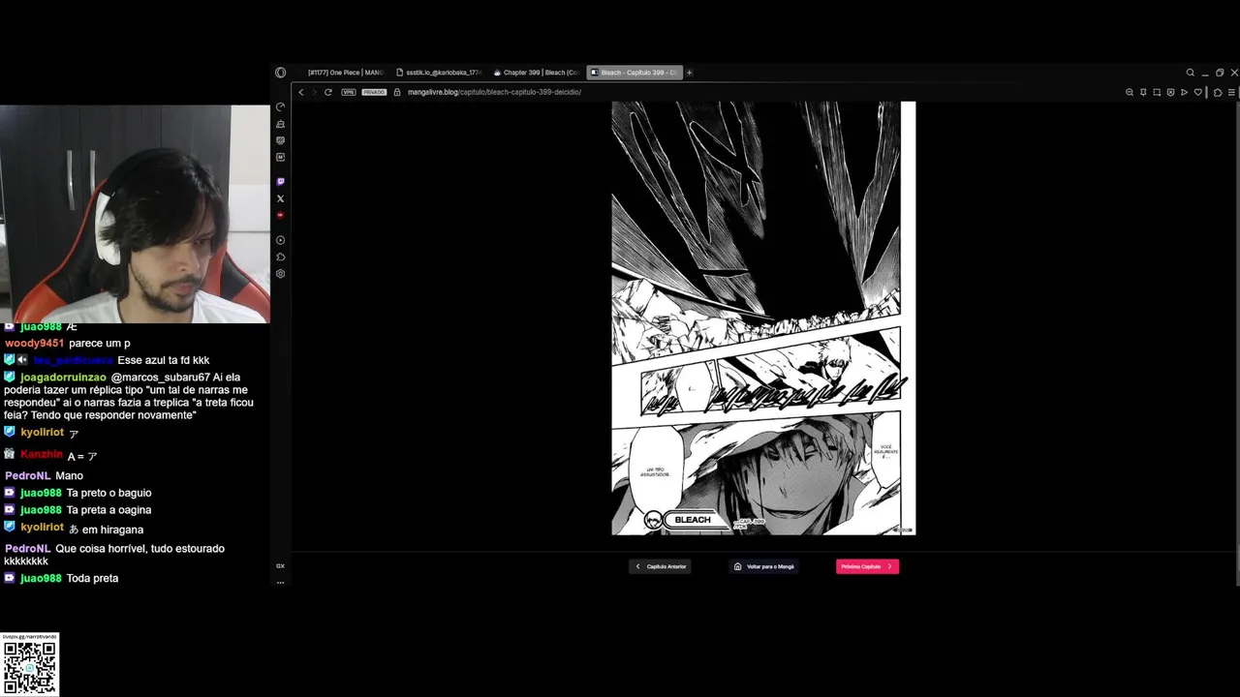Click the manga page image
1240x697 pixels.
(x=763, y=318)
